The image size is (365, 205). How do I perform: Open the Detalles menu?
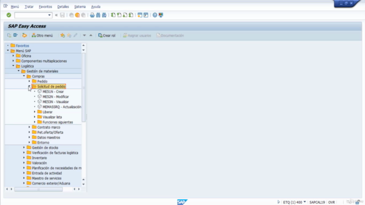point(63,7)
